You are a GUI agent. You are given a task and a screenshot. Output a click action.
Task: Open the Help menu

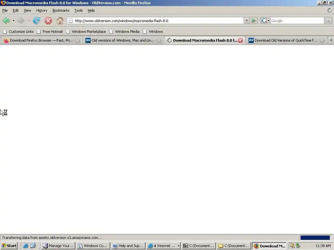point(91,10)
